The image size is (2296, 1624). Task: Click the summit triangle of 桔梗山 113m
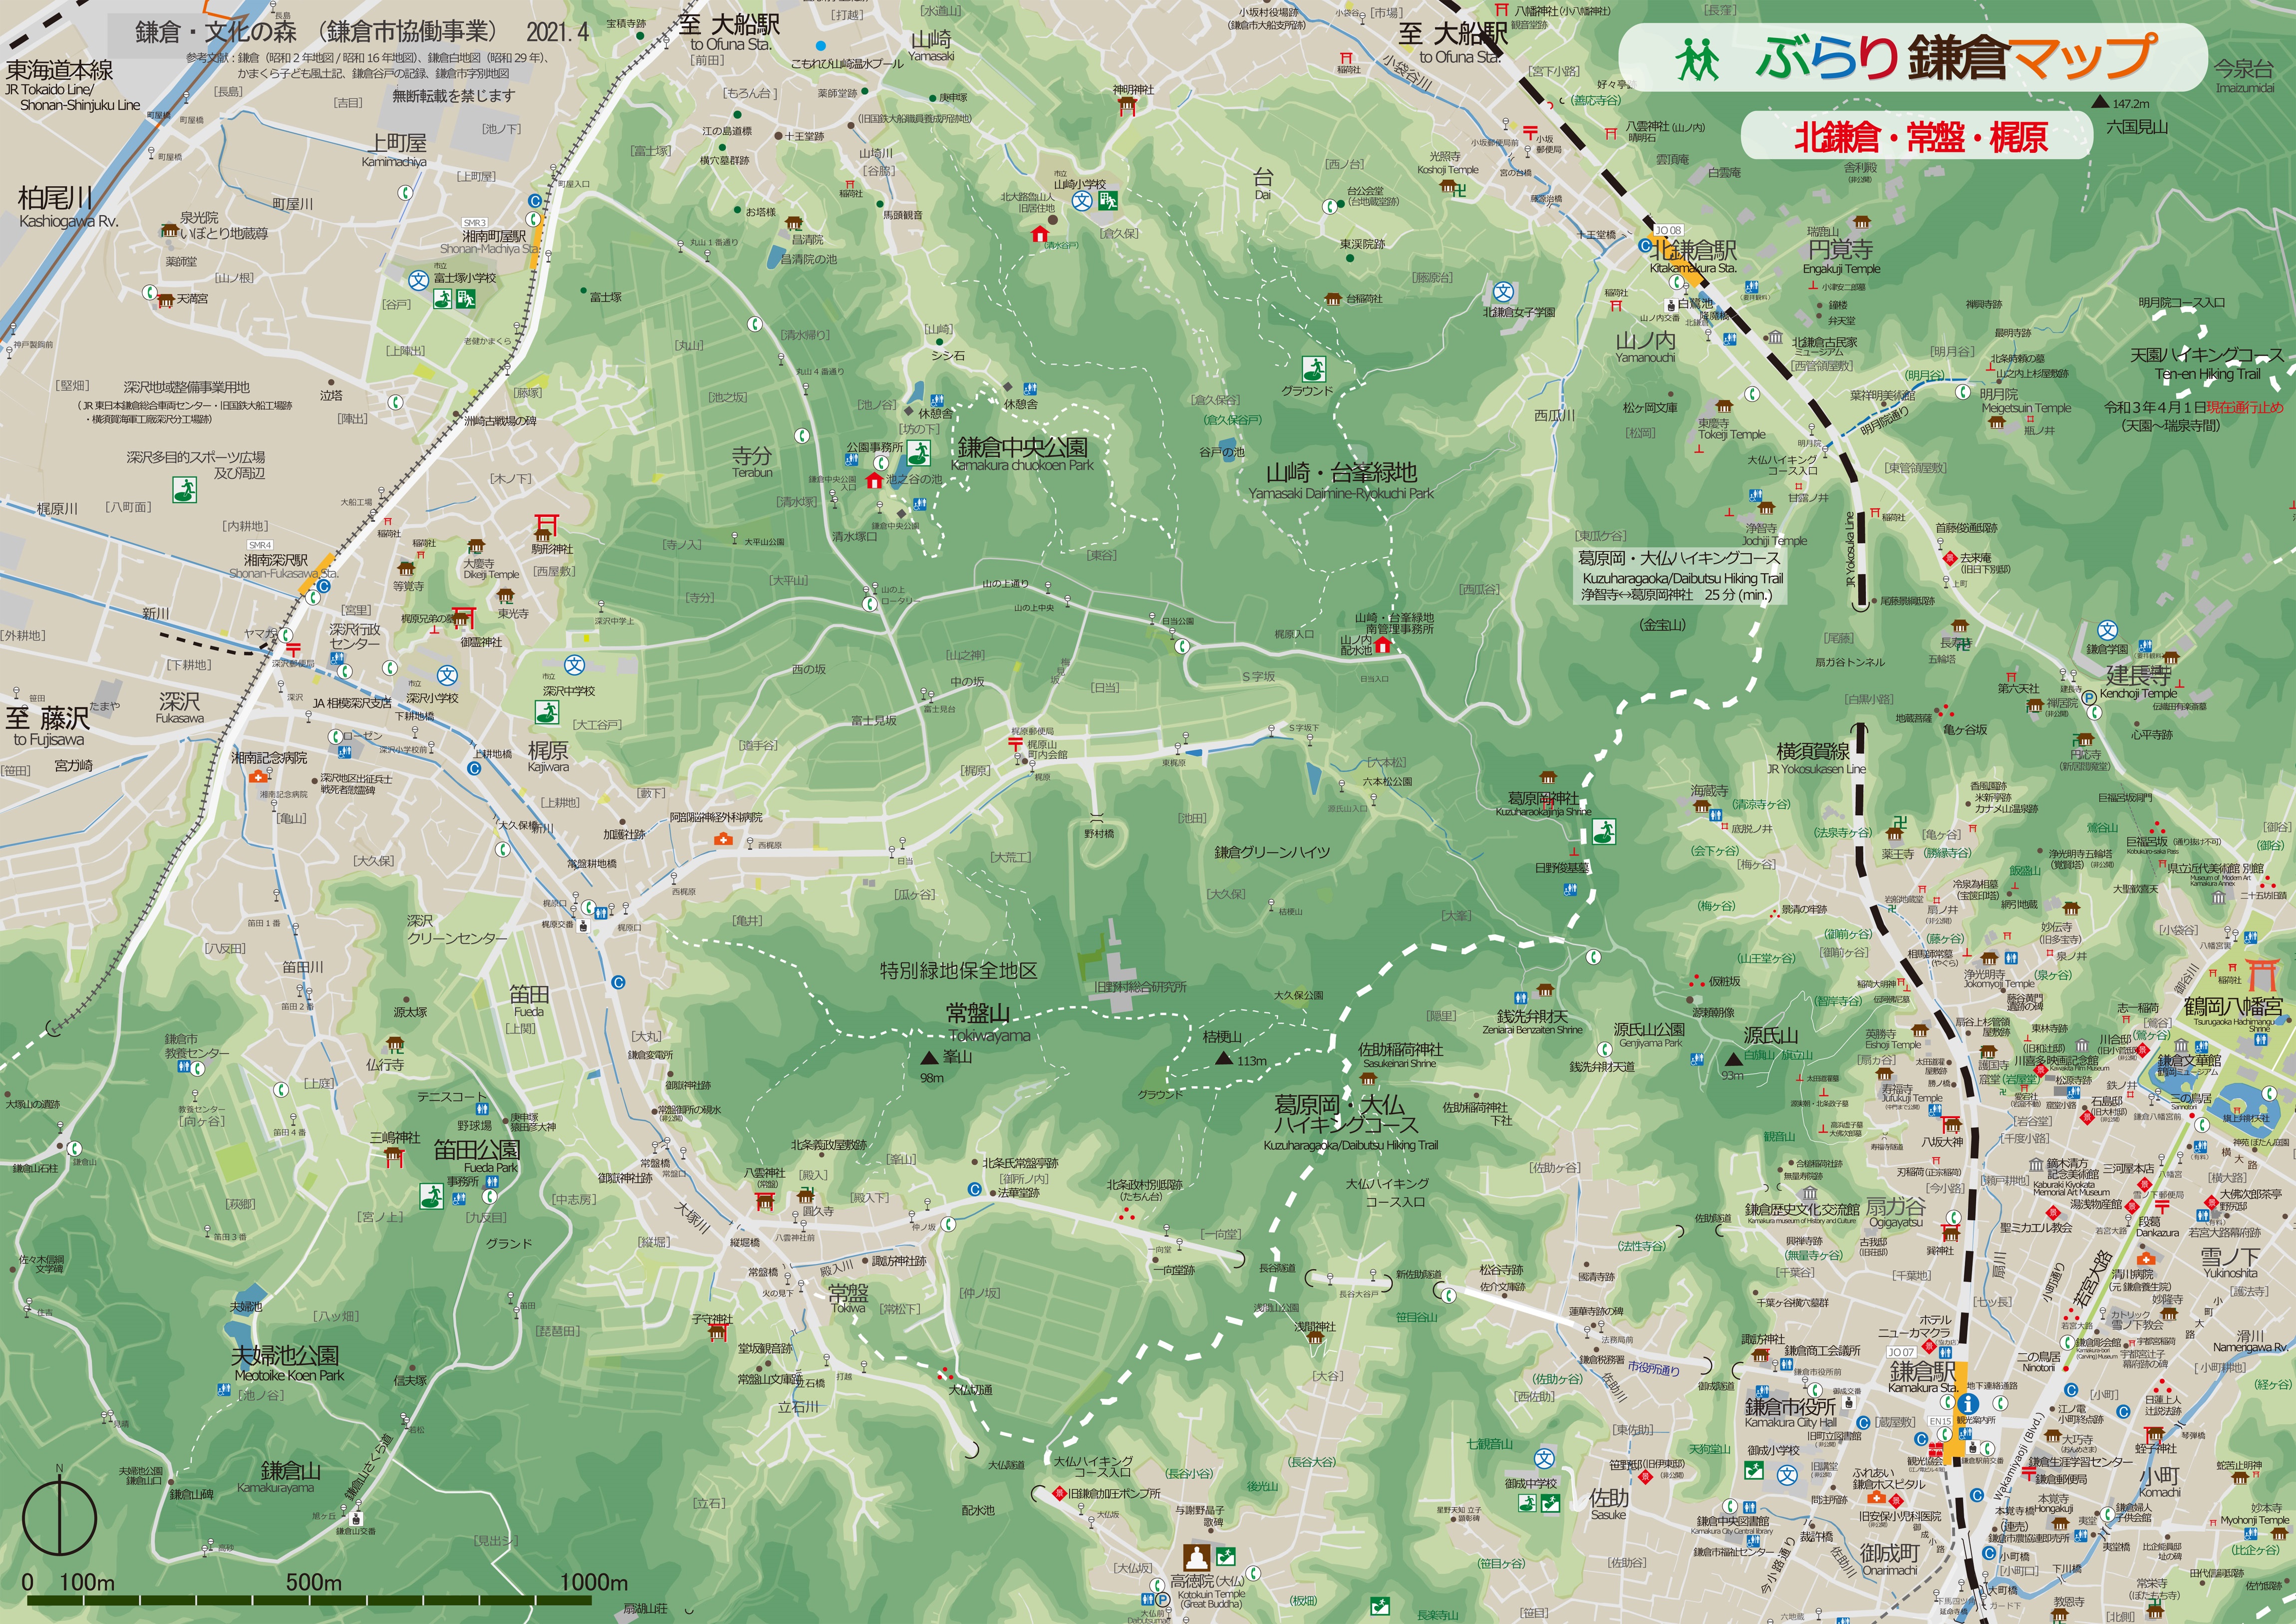[1224, 1057]
